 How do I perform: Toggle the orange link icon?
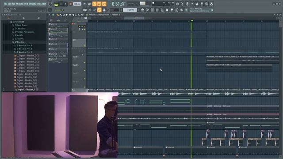(99, 10)
